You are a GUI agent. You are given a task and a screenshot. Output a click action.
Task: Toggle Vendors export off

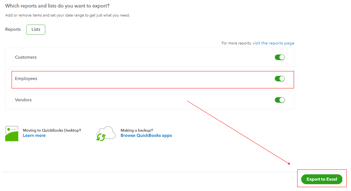pyautogui.click(x=280, y=100)
